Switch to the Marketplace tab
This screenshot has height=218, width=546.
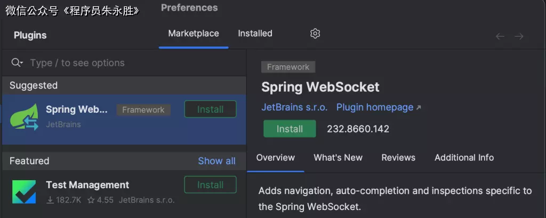tap(194, 33)
